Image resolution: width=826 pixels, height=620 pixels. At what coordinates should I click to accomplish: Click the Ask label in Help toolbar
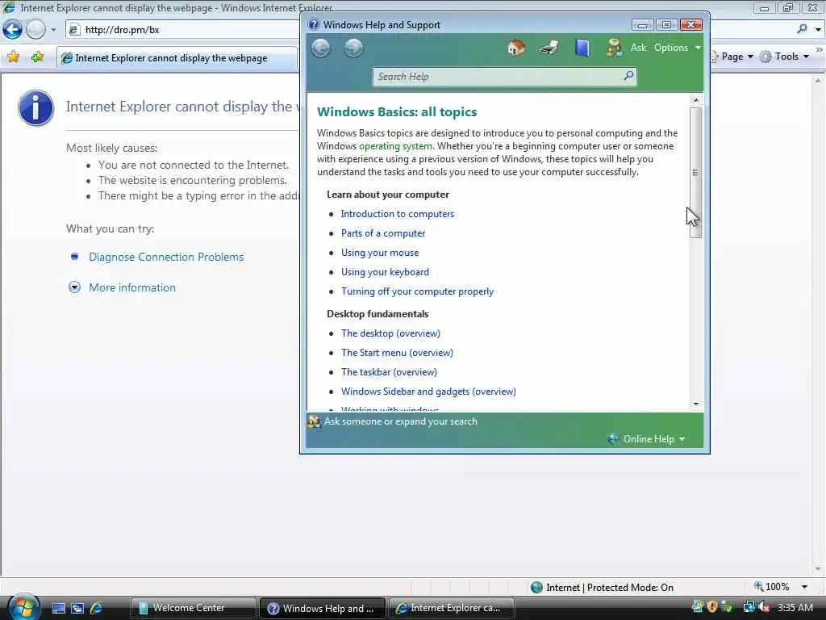(x=639, y=48)
